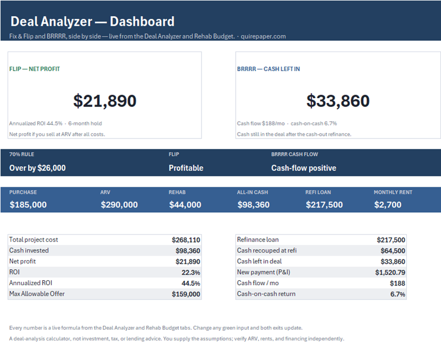Click the large $33,860 cash left value

338,101
